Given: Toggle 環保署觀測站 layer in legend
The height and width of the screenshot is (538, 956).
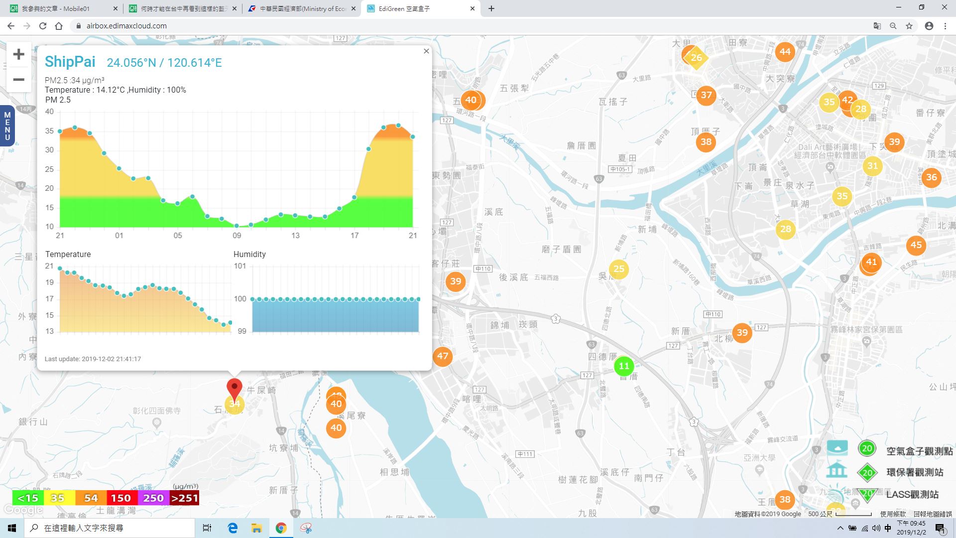Looking at the screenshot, I should click(x=915, y=472).
